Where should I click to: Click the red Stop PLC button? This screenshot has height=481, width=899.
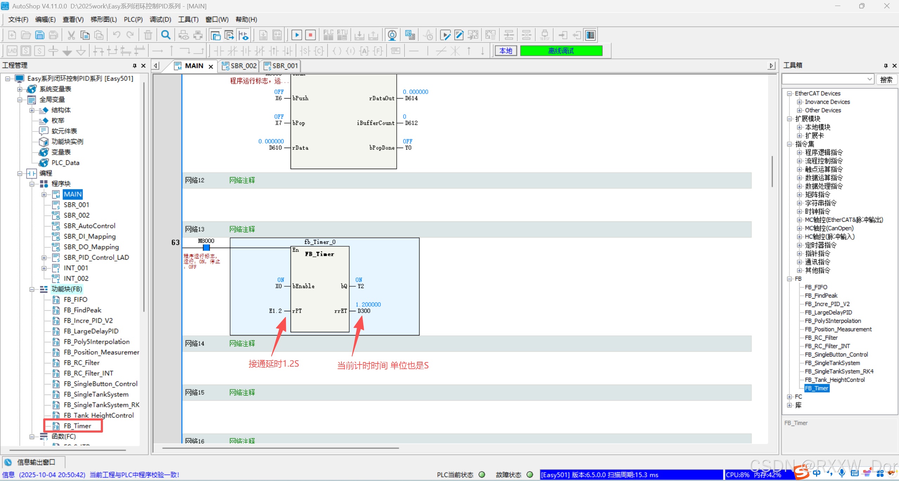(x=310, y=35)
